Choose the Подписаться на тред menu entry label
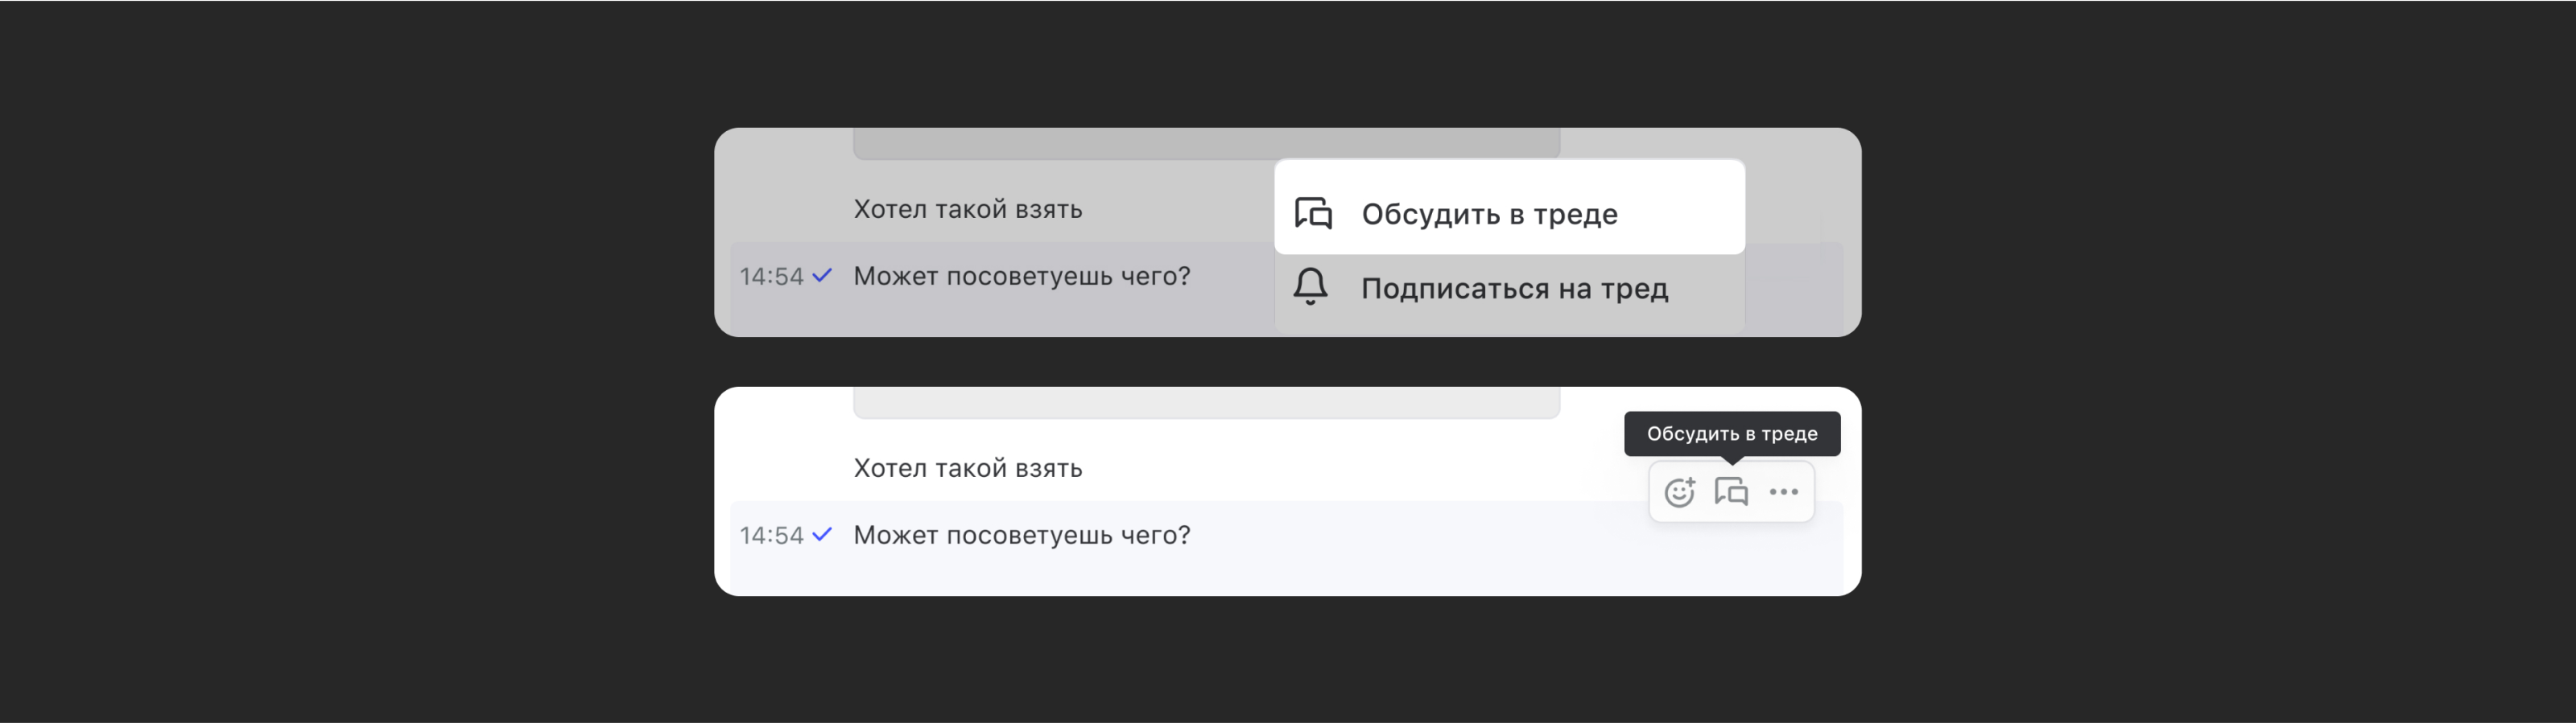Viewport: 2576px width, 723px height. 1514,289
